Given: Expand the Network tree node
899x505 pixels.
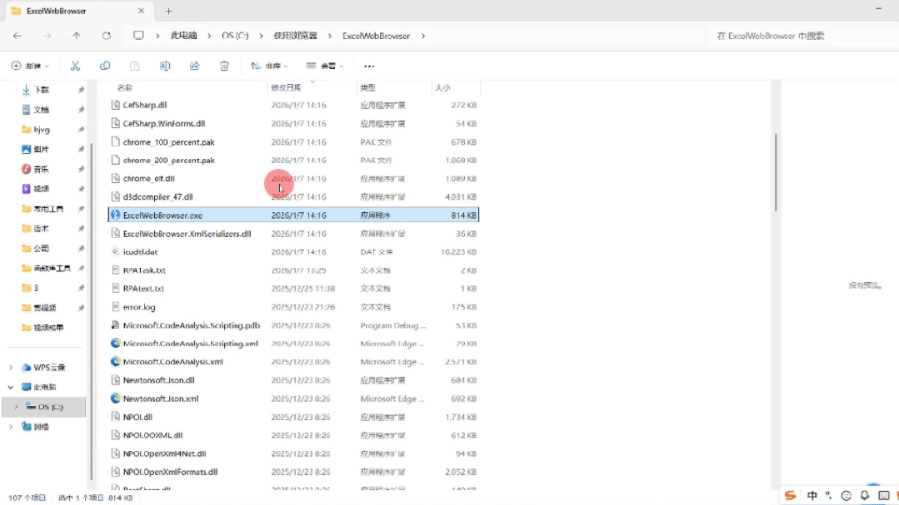Looking at the screenshot, I should coord(11,427).
